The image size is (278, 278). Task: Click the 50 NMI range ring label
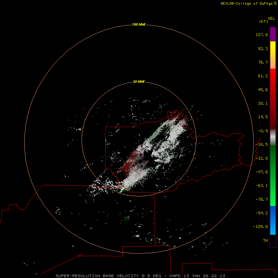(139, 82)
